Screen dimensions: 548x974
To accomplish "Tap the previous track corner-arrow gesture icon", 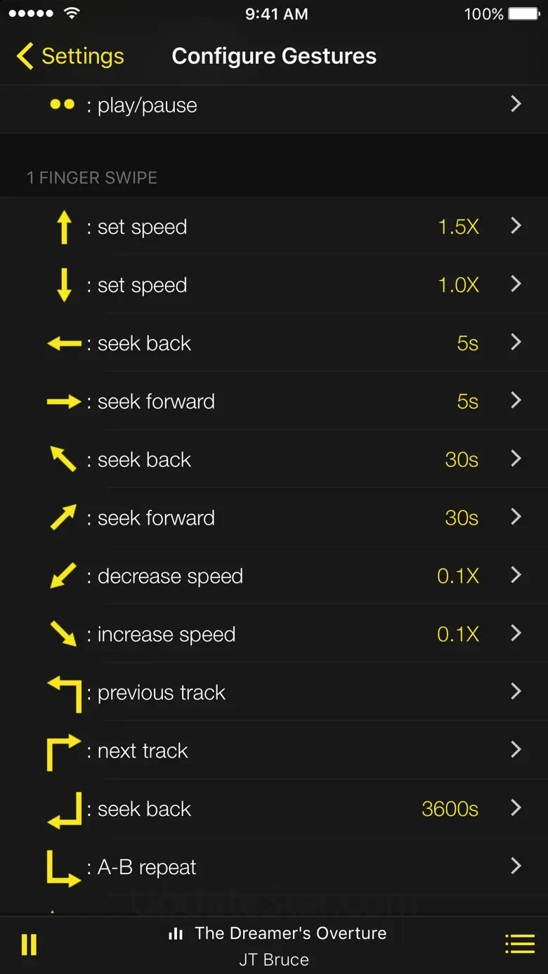I will 65,694.
